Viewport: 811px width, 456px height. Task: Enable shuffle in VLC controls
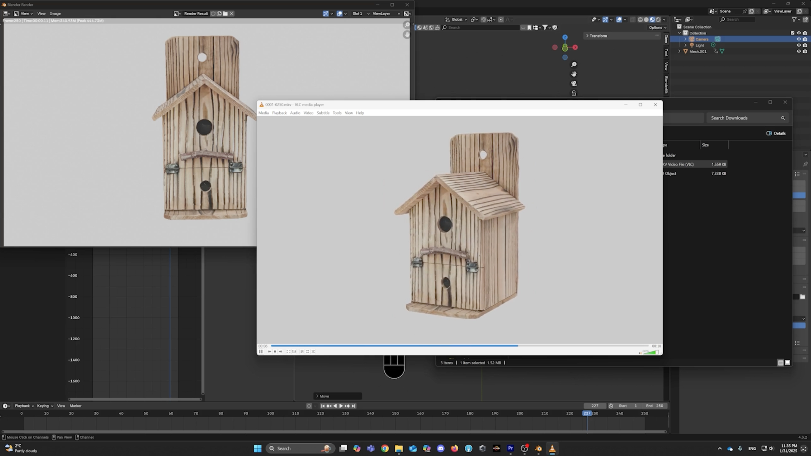pos(313,351)
